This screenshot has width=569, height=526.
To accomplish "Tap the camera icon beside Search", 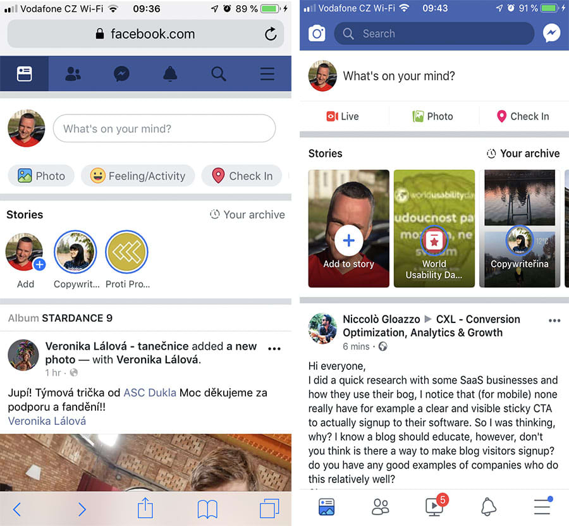I will (x=317, y=34).
